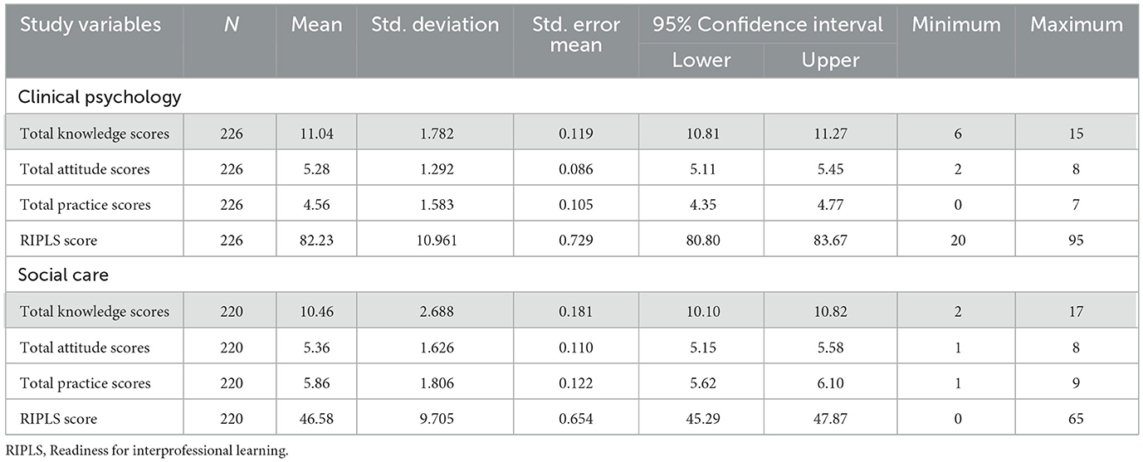Click the upper bound value 47.87

830,419
